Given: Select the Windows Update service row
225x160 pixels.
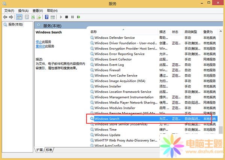Looking at the screenshot, I should [107, 135].
